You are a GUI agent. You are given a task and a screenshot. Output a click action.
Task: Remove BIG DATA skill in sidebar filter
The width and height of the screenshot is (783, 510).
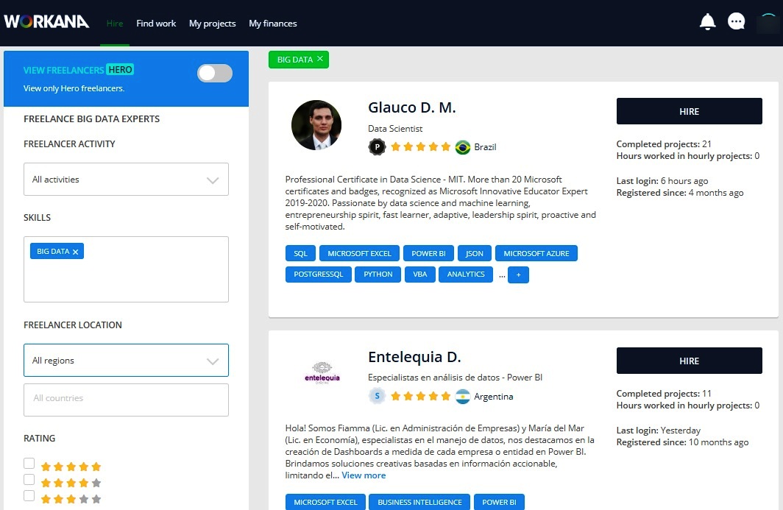click(75, 252)
